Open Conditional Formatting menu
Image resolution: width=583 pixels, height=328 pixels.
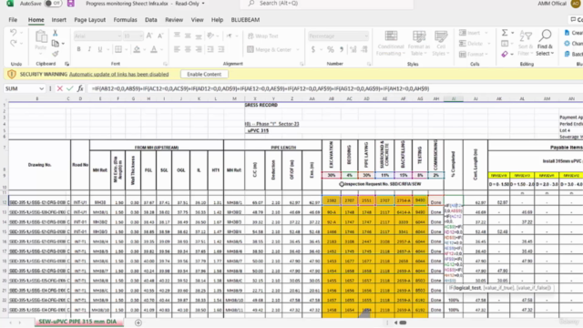pyautogui.click(x=391, y=43)
